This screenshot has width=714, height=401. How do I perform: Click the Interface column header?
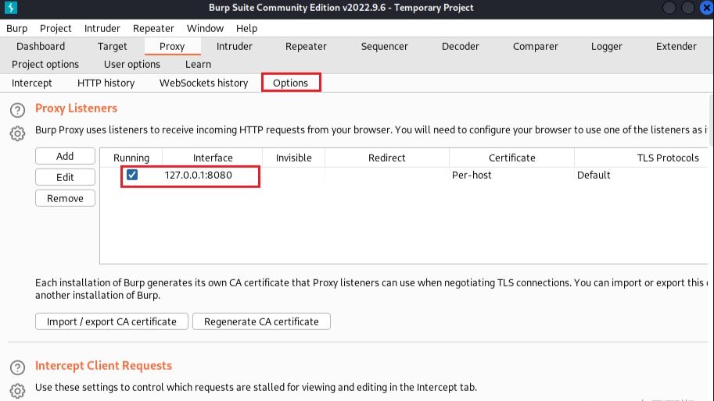(213, 158)
